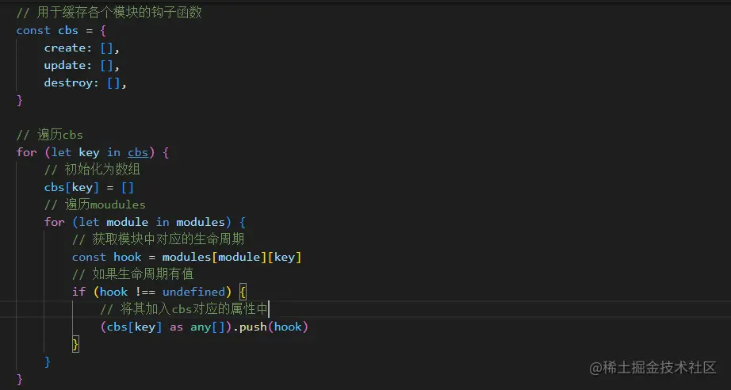731x390 pixels.
Task: Place cursor on 'create: [],' line
Action: click(82, 48)
